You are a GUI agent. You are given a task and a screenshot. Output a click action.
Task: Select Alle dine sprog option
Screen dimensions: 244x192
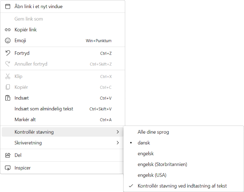click(153, 132)
